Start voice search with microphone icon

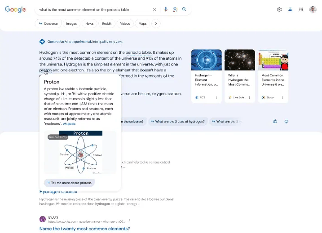coord(166,9)
